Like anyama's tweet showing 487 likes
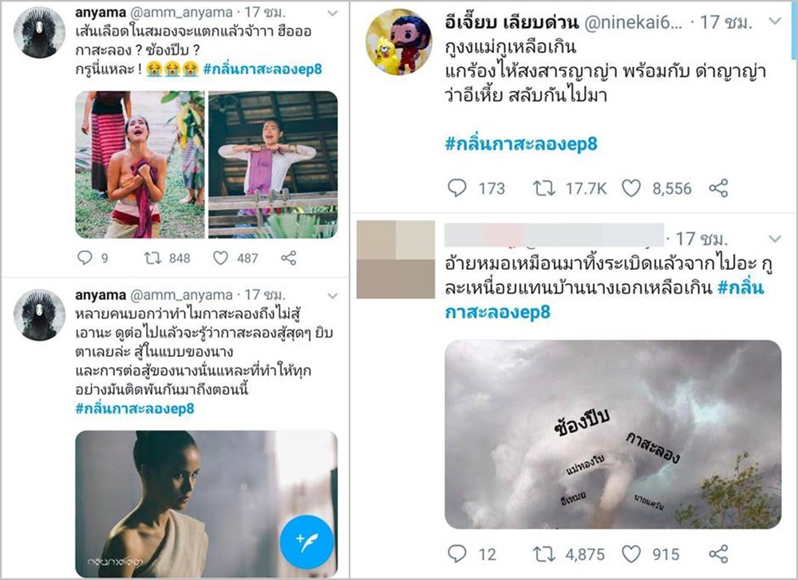 point(220,258)
